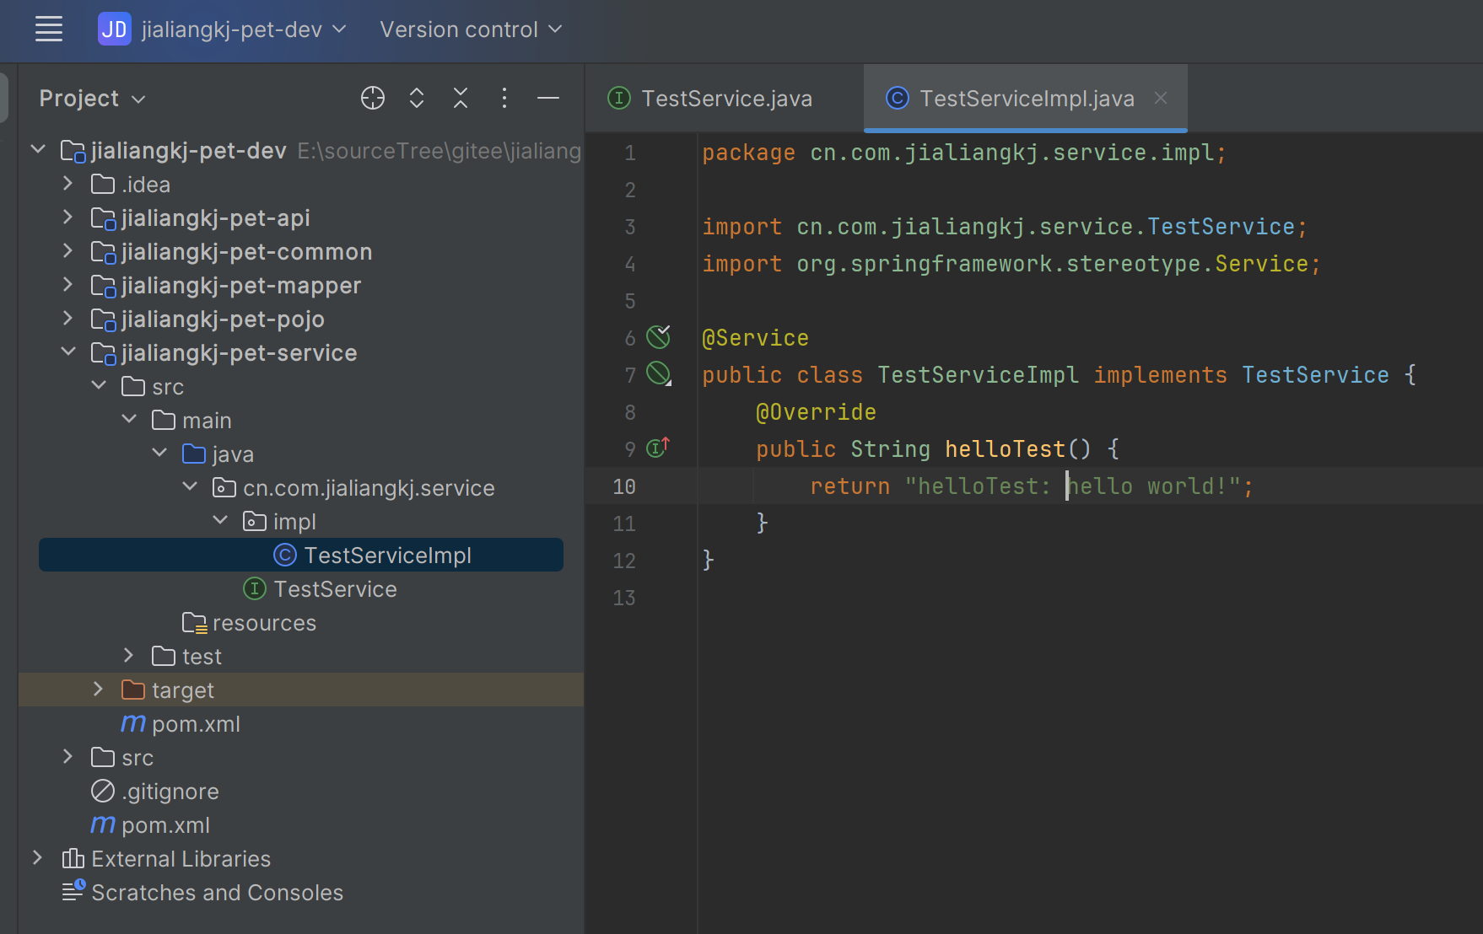This screenshot has height=934, width=1483.
Task: Open the Version control dropdown
Action: tap(471, 30)
